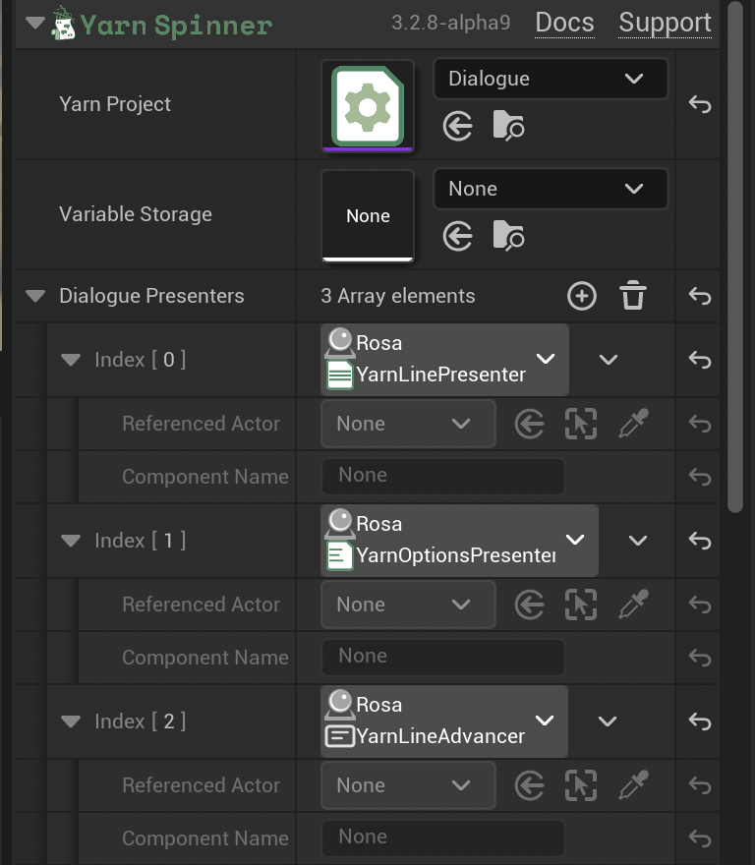Open Index 1 Referenced Actor dropdown

(x=408, y=605)
